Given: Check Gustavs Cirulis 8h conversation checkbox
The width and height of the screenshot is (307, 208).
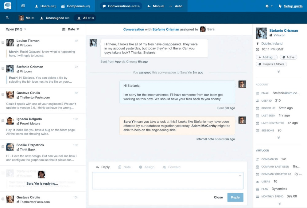Looking at the screenshot, I should pos(3,94).
